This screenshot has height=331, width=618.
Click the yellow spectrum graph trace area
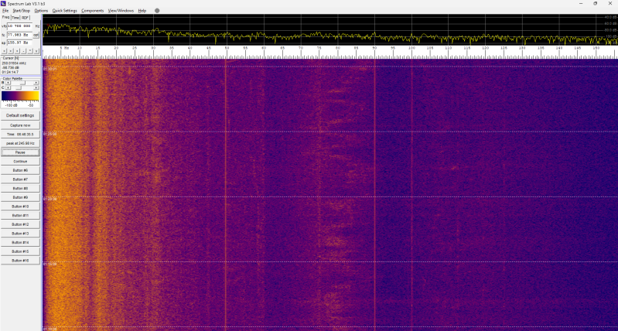330,29
